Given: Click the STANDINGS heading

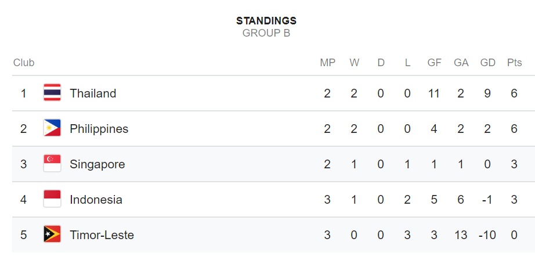Looking at the screenshot, I should [x=266, y=21].
